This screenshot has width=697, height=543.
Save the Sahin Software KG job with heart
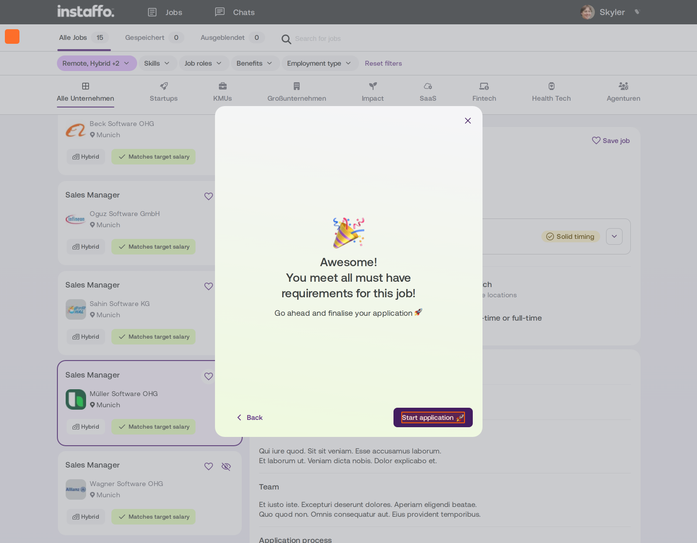click(x=209, y=286)
